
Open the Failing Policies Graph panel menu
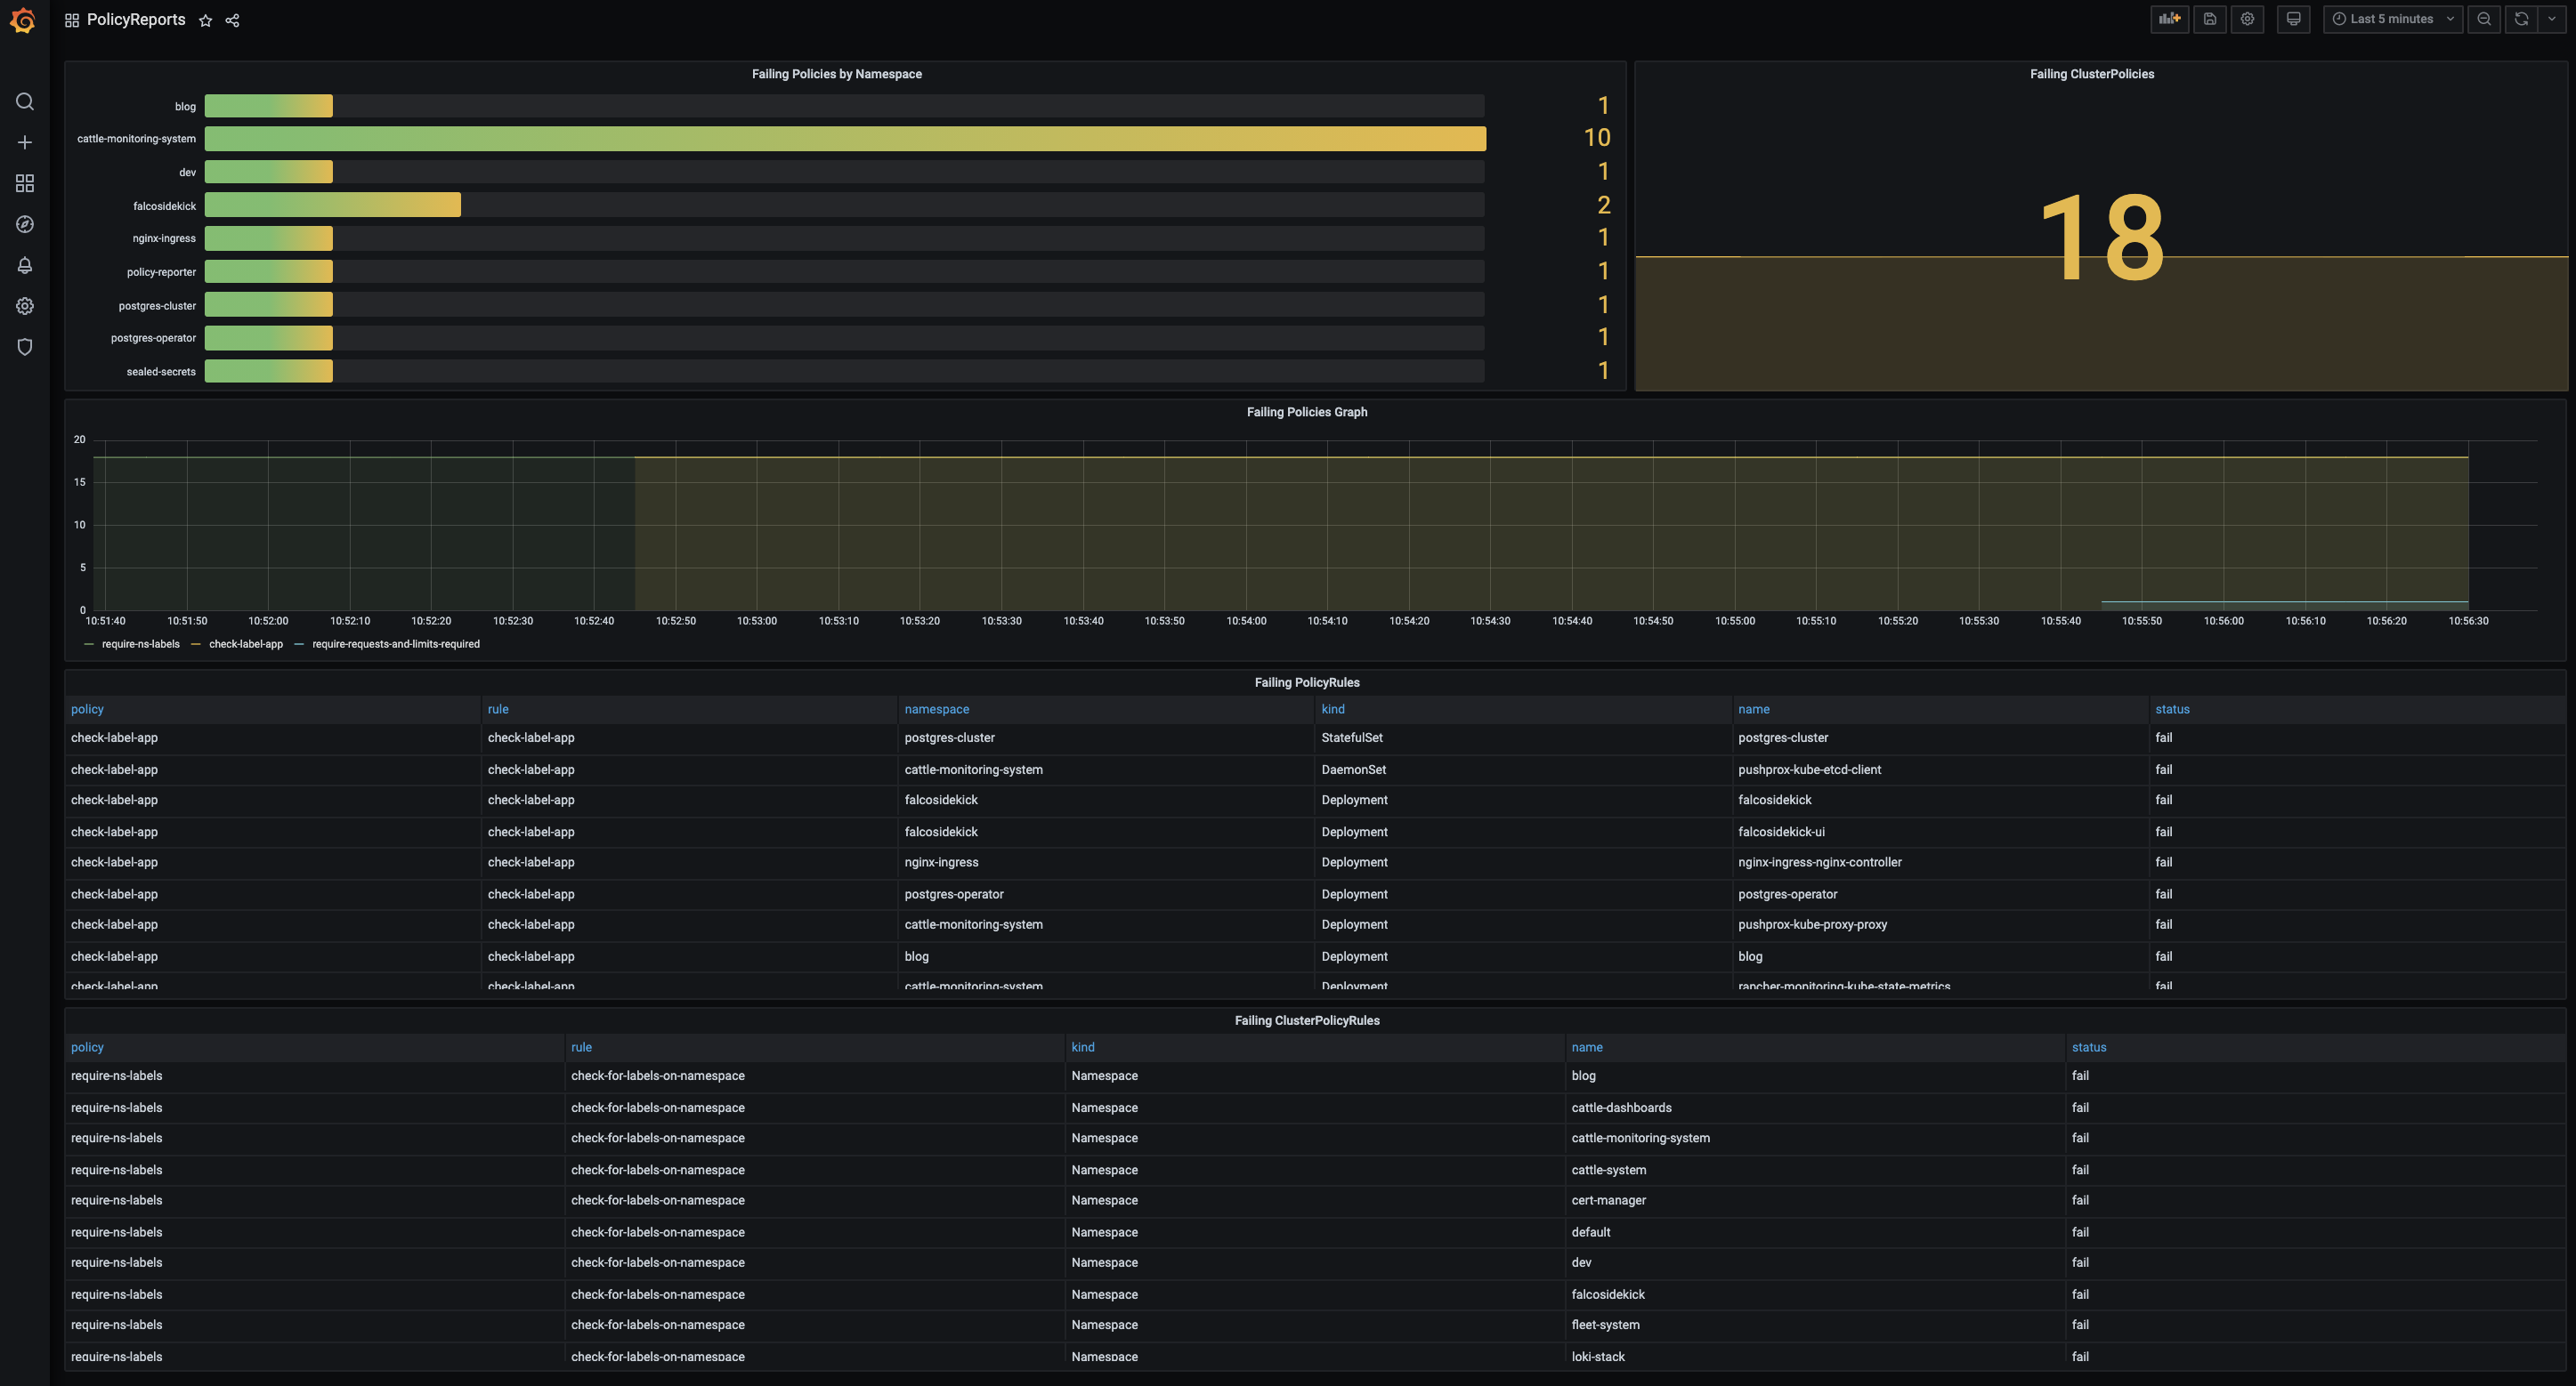pos(1306,412)
